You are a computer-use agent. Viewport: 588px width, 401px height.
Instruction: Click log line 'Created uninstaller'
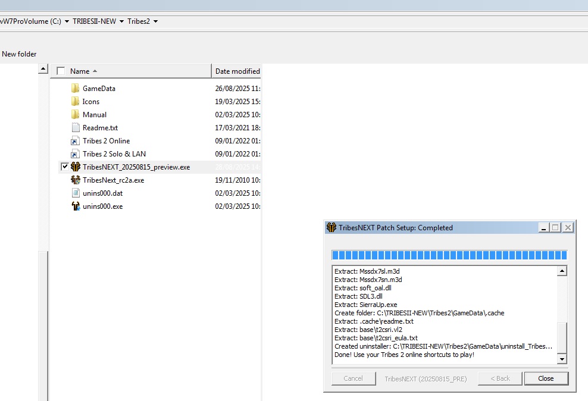point(443,346)
